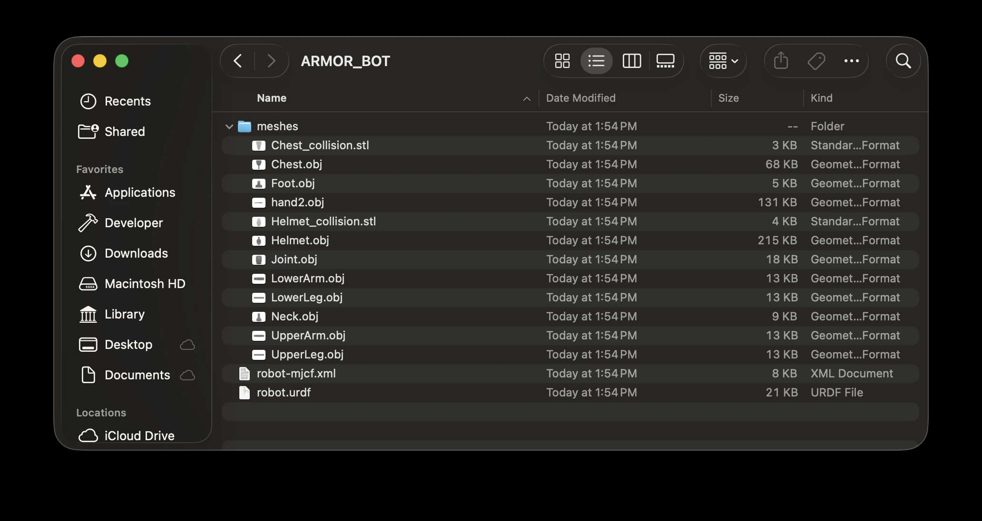
Task: Select the robot-mjcf.xml document
Action: point(570,374)
